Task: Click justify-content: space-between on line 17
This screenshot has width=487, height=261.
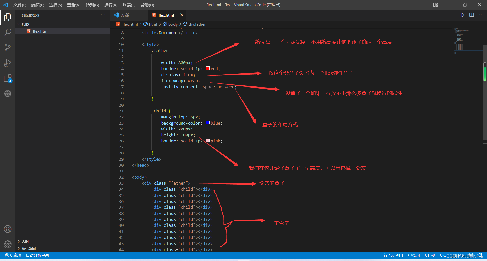Action: (199, 87)
